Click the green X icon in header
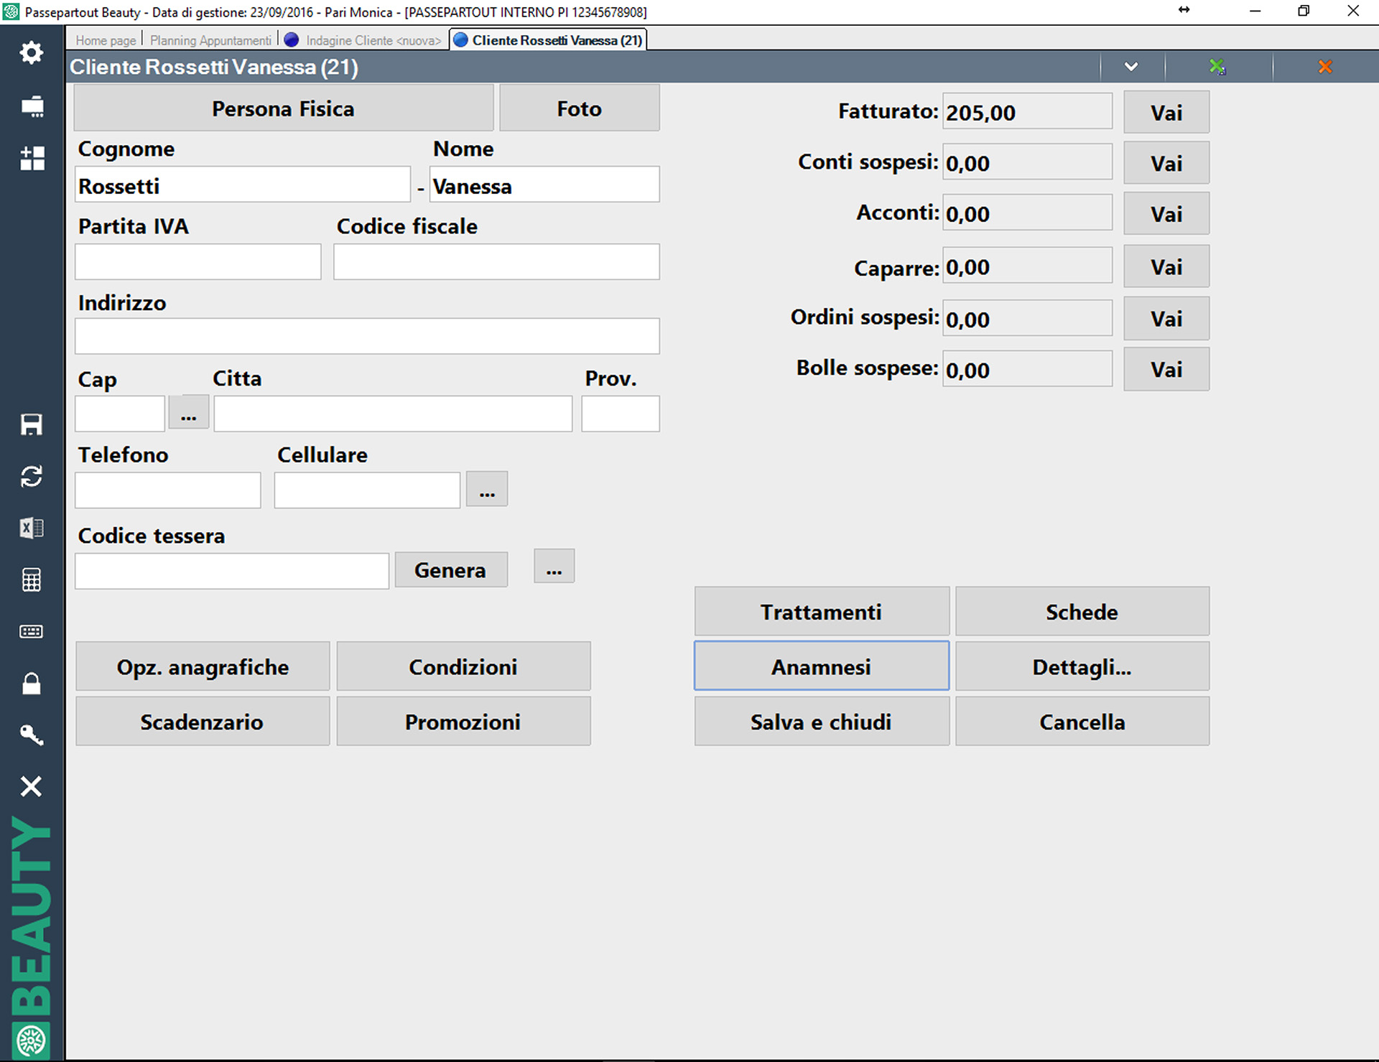The height and width of the screenshot is (1062, 1379). (x=1217, y=67)
